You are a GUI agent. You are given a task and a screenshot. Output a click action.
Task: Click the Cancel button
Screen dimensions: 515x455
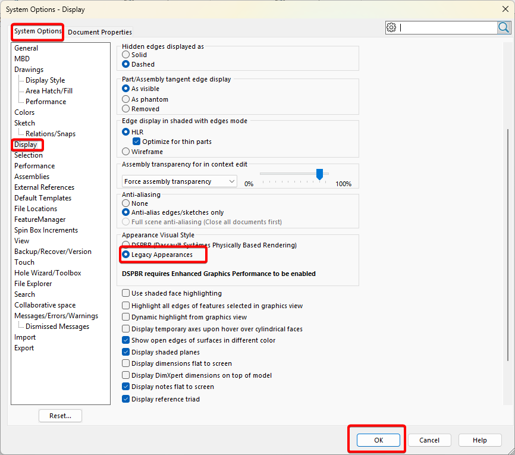[429, 440]
